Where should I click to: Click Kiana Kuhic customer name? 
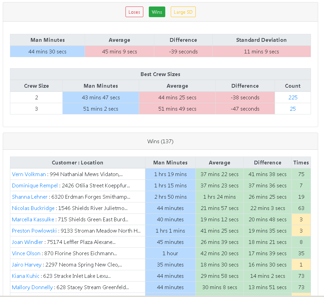pos(26,276)
